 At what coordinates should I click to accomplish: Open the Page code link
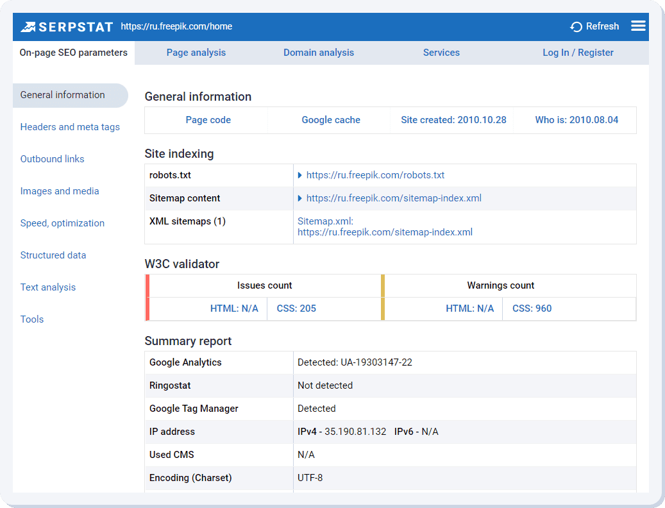point(208,120)
